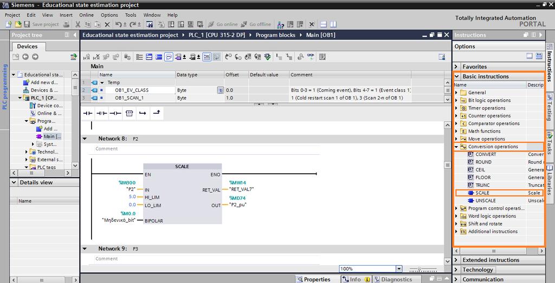The image size is (555, 283).
Task: Collapse Network 8 with its arrow
Action: click(x=85, y=139)
